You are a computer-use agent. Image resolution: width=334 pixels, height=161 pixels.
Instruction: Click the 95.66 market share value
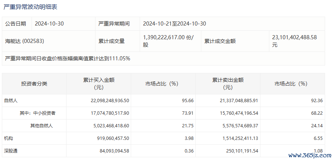189,101
